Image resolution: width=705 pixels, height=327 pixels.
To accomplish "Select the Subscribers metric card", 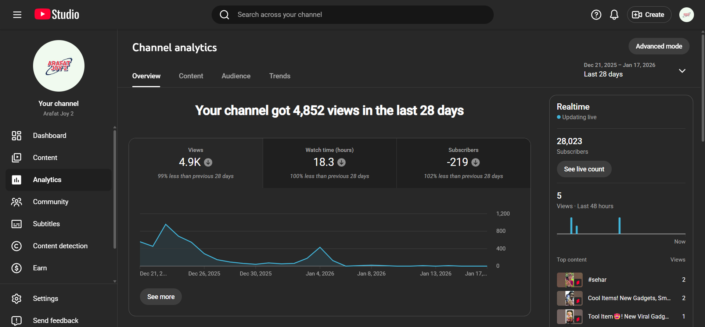I will coord(463,163).
